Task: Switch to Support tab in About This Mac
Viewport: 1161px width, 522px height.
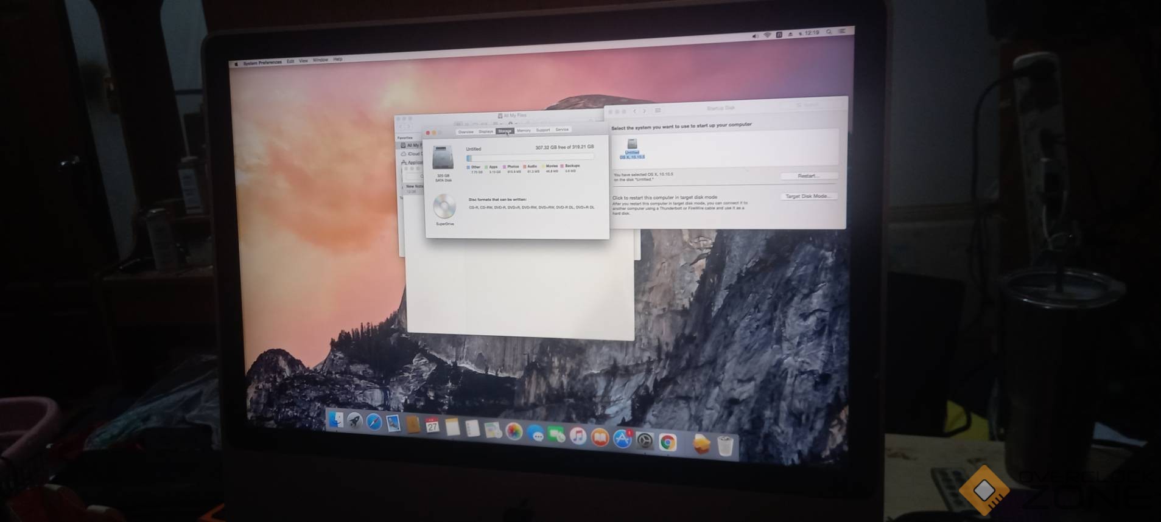Action: coord(542,130)
